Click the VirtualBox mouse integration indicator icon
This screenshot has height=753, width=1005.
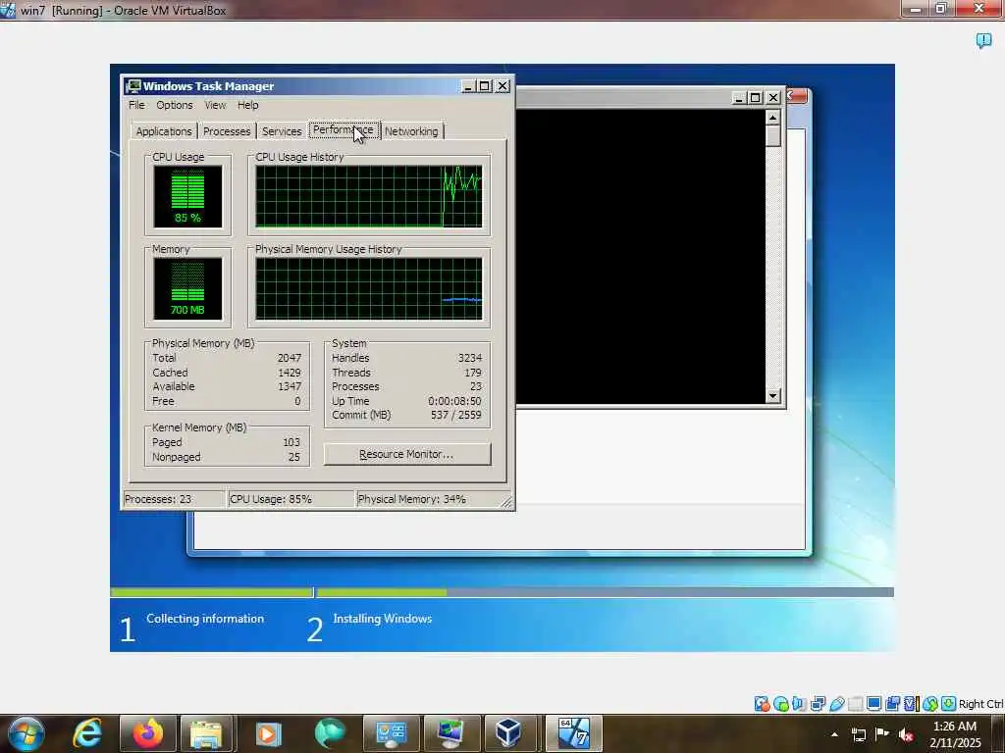930,704
